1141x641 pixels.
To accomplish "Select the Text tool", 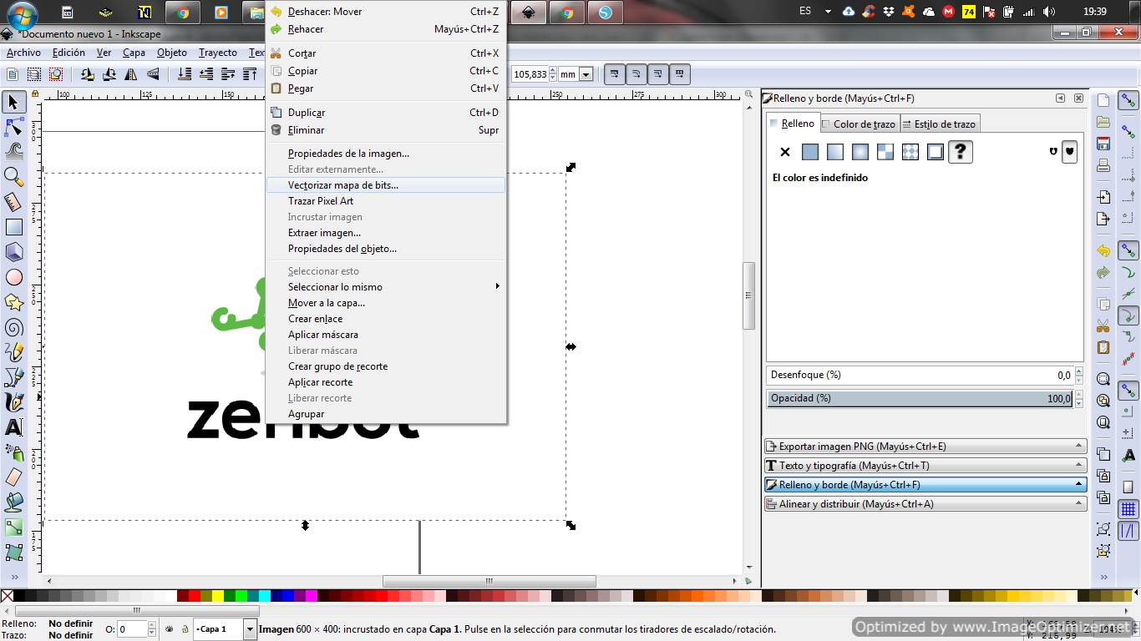I will point(13,427).
